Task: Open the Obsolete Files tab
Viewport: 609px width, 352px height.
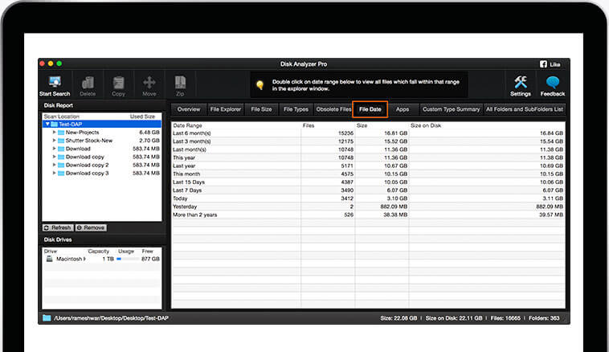Action: coord(333,109)
